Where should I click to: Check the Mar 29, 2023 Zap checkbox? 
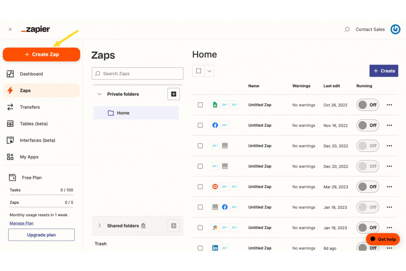200,187
